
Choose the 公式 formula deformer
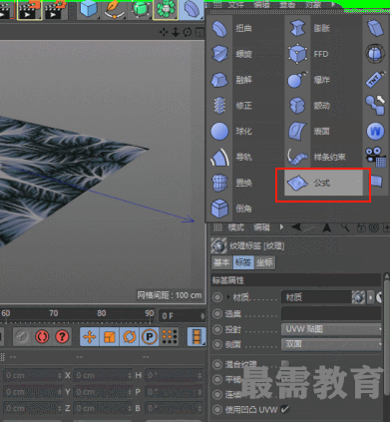click(323, 183)
